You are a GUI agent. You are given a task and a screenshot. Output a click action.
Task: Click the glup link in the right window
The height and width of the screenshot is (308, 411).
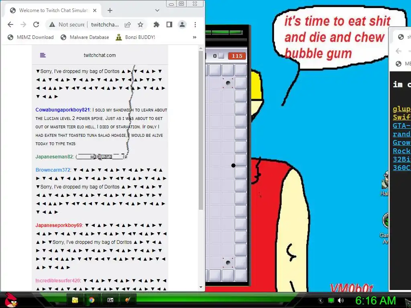[x=401, y=109]
